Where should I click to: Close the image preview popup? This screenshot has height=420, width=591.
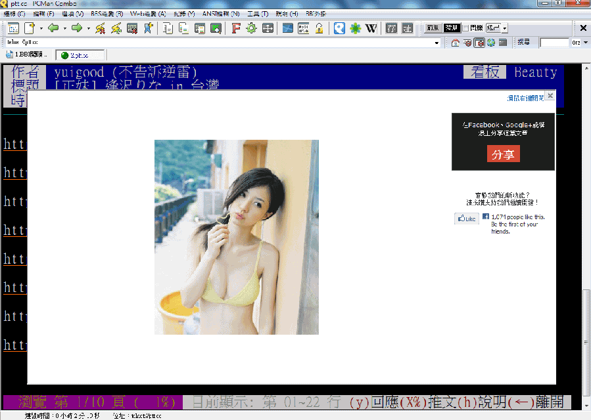pos(550,96)
